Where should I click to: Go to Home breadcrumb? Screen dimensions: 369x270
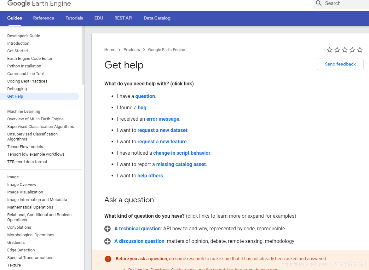(x=110, y=50)
